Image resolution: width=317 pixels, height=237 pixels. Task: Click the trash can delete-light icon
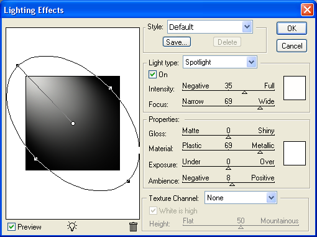point(133,226)
